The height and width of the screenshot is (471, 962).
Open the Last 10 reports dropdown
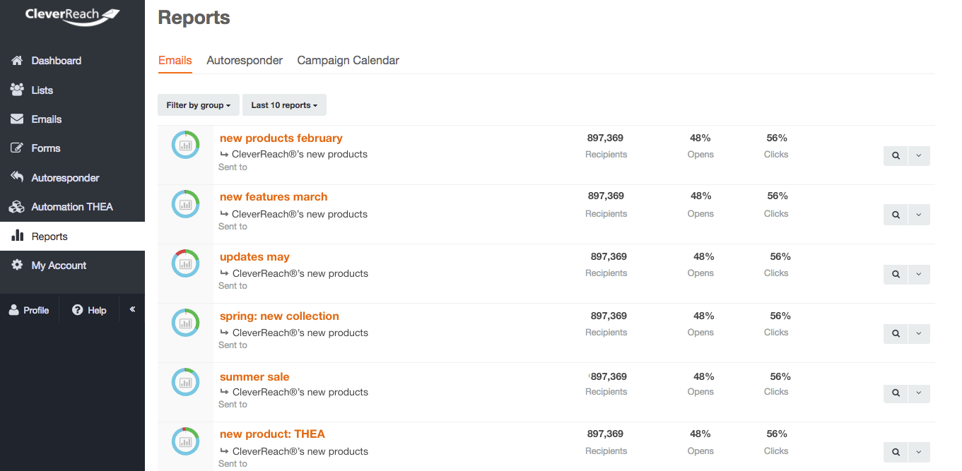(x=284, y=105)
